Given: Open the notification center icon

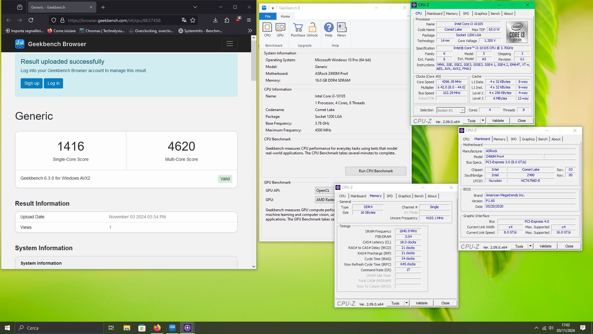Looking at the screenshot, I should [583, 328].
